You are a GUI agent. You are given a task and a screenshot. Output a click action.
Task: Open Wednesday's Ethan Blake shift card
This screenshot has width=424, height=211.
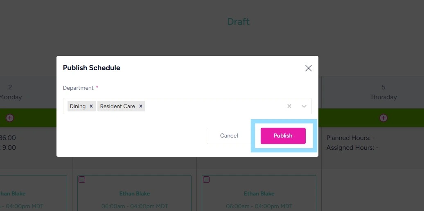point(259,194)
